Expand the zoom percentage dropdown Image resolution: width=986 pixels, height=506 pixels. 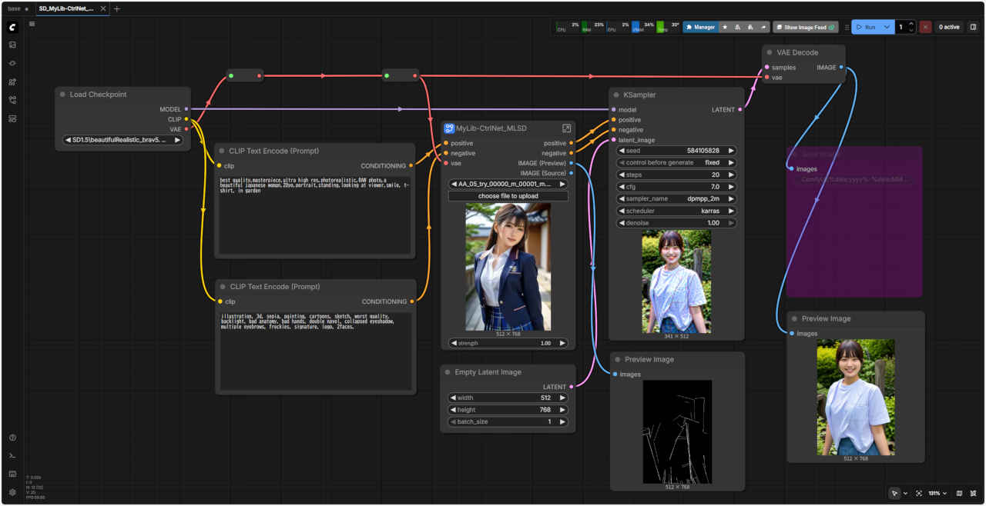pyautogui.click(x=937, y=493)
